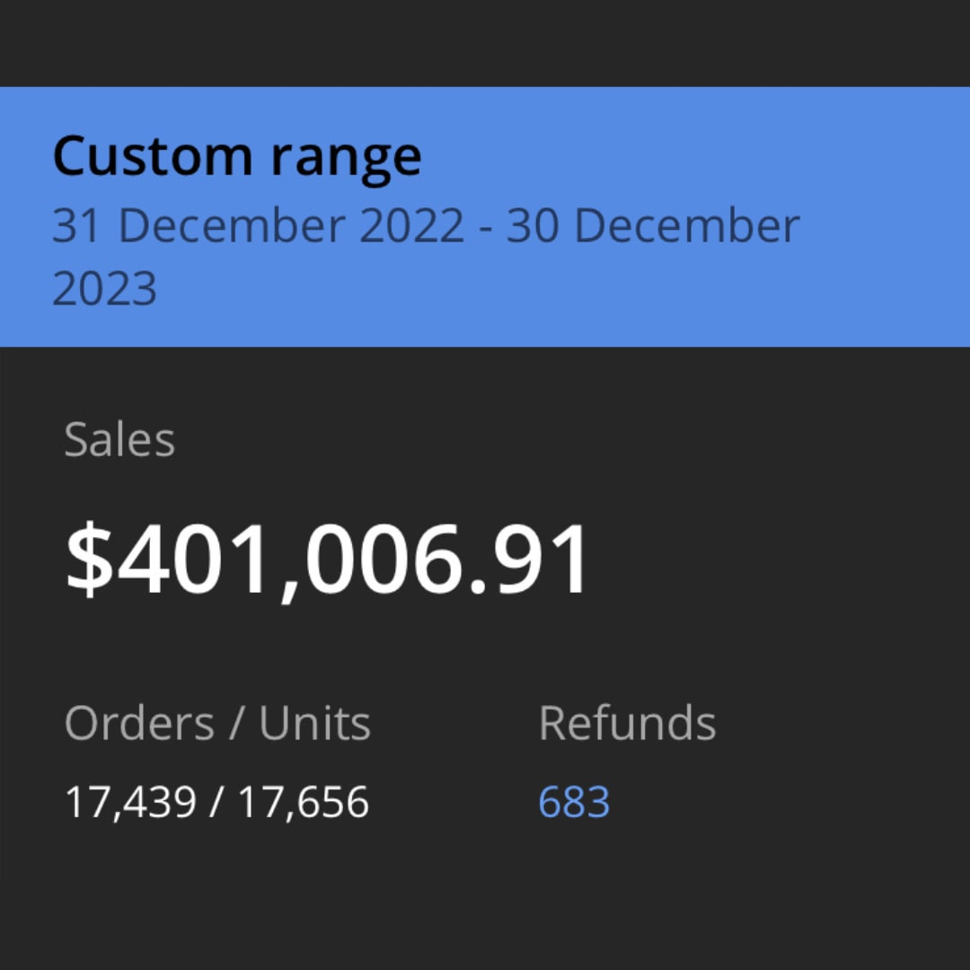The width and height of the screenshot is (970, 970).
Task: Click the 2022 year in date range
Action: (412, 226)
